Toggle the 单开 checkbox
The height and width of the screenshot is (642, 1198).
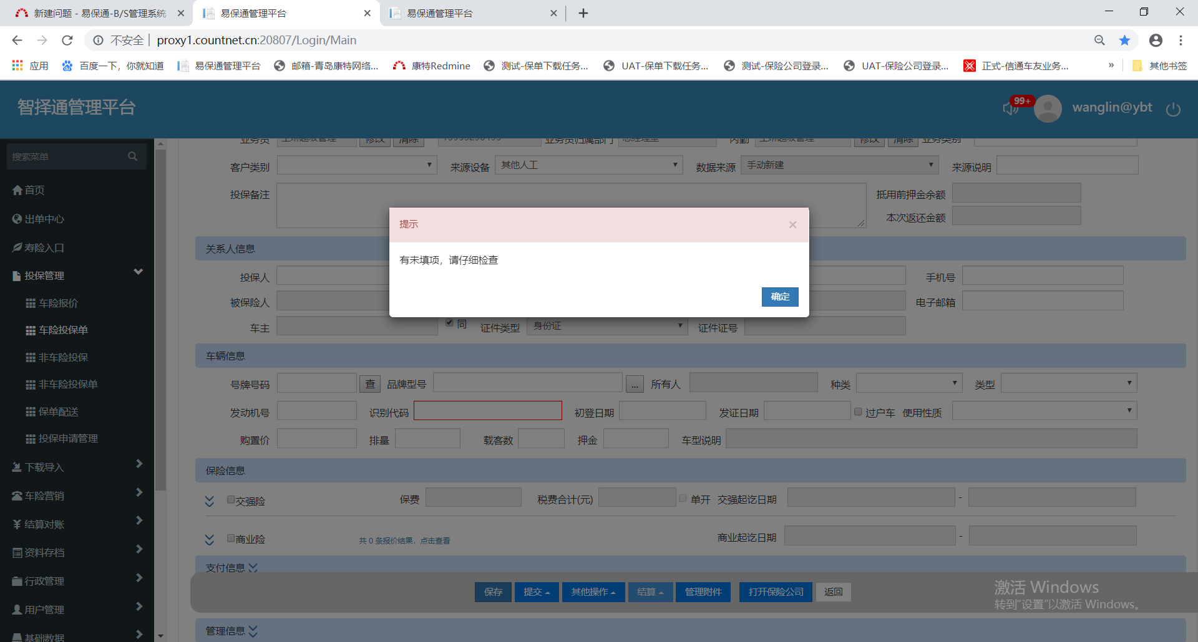683,498
